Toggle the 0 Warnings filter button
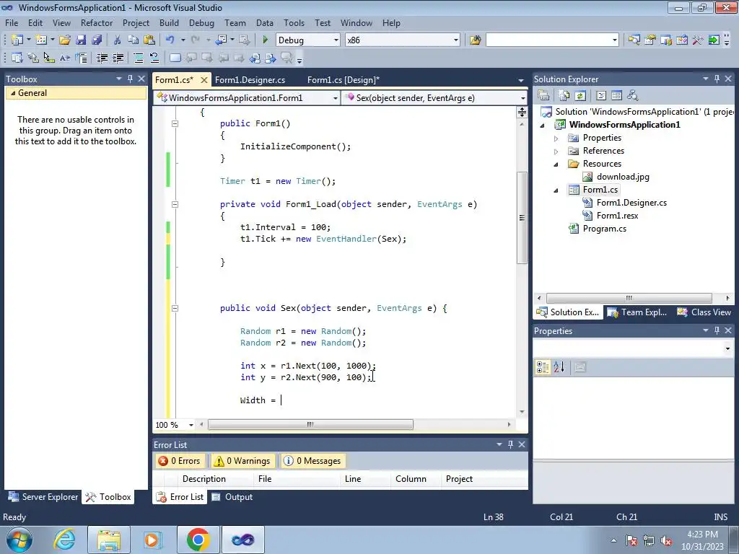This screenshot has width=739, height=554. (242, 461)
